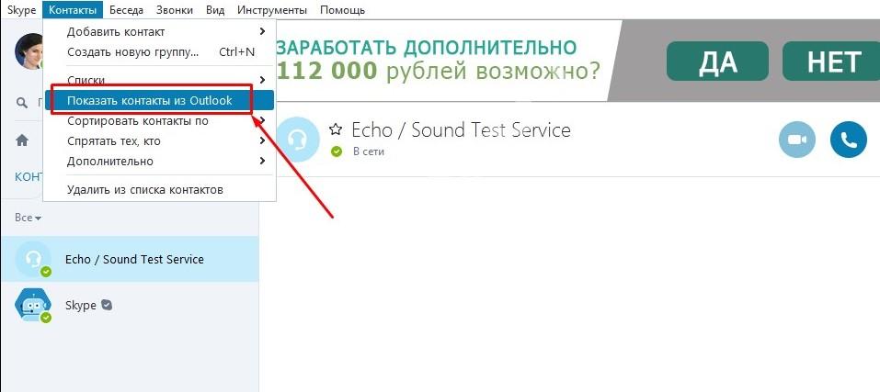
Task: Open the Беседа menu
Action: point(126,10)
